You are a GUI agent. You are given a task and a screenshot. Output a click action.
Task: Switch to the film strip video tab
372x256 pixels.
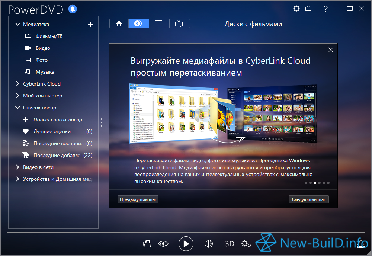[x=159, y=23]
